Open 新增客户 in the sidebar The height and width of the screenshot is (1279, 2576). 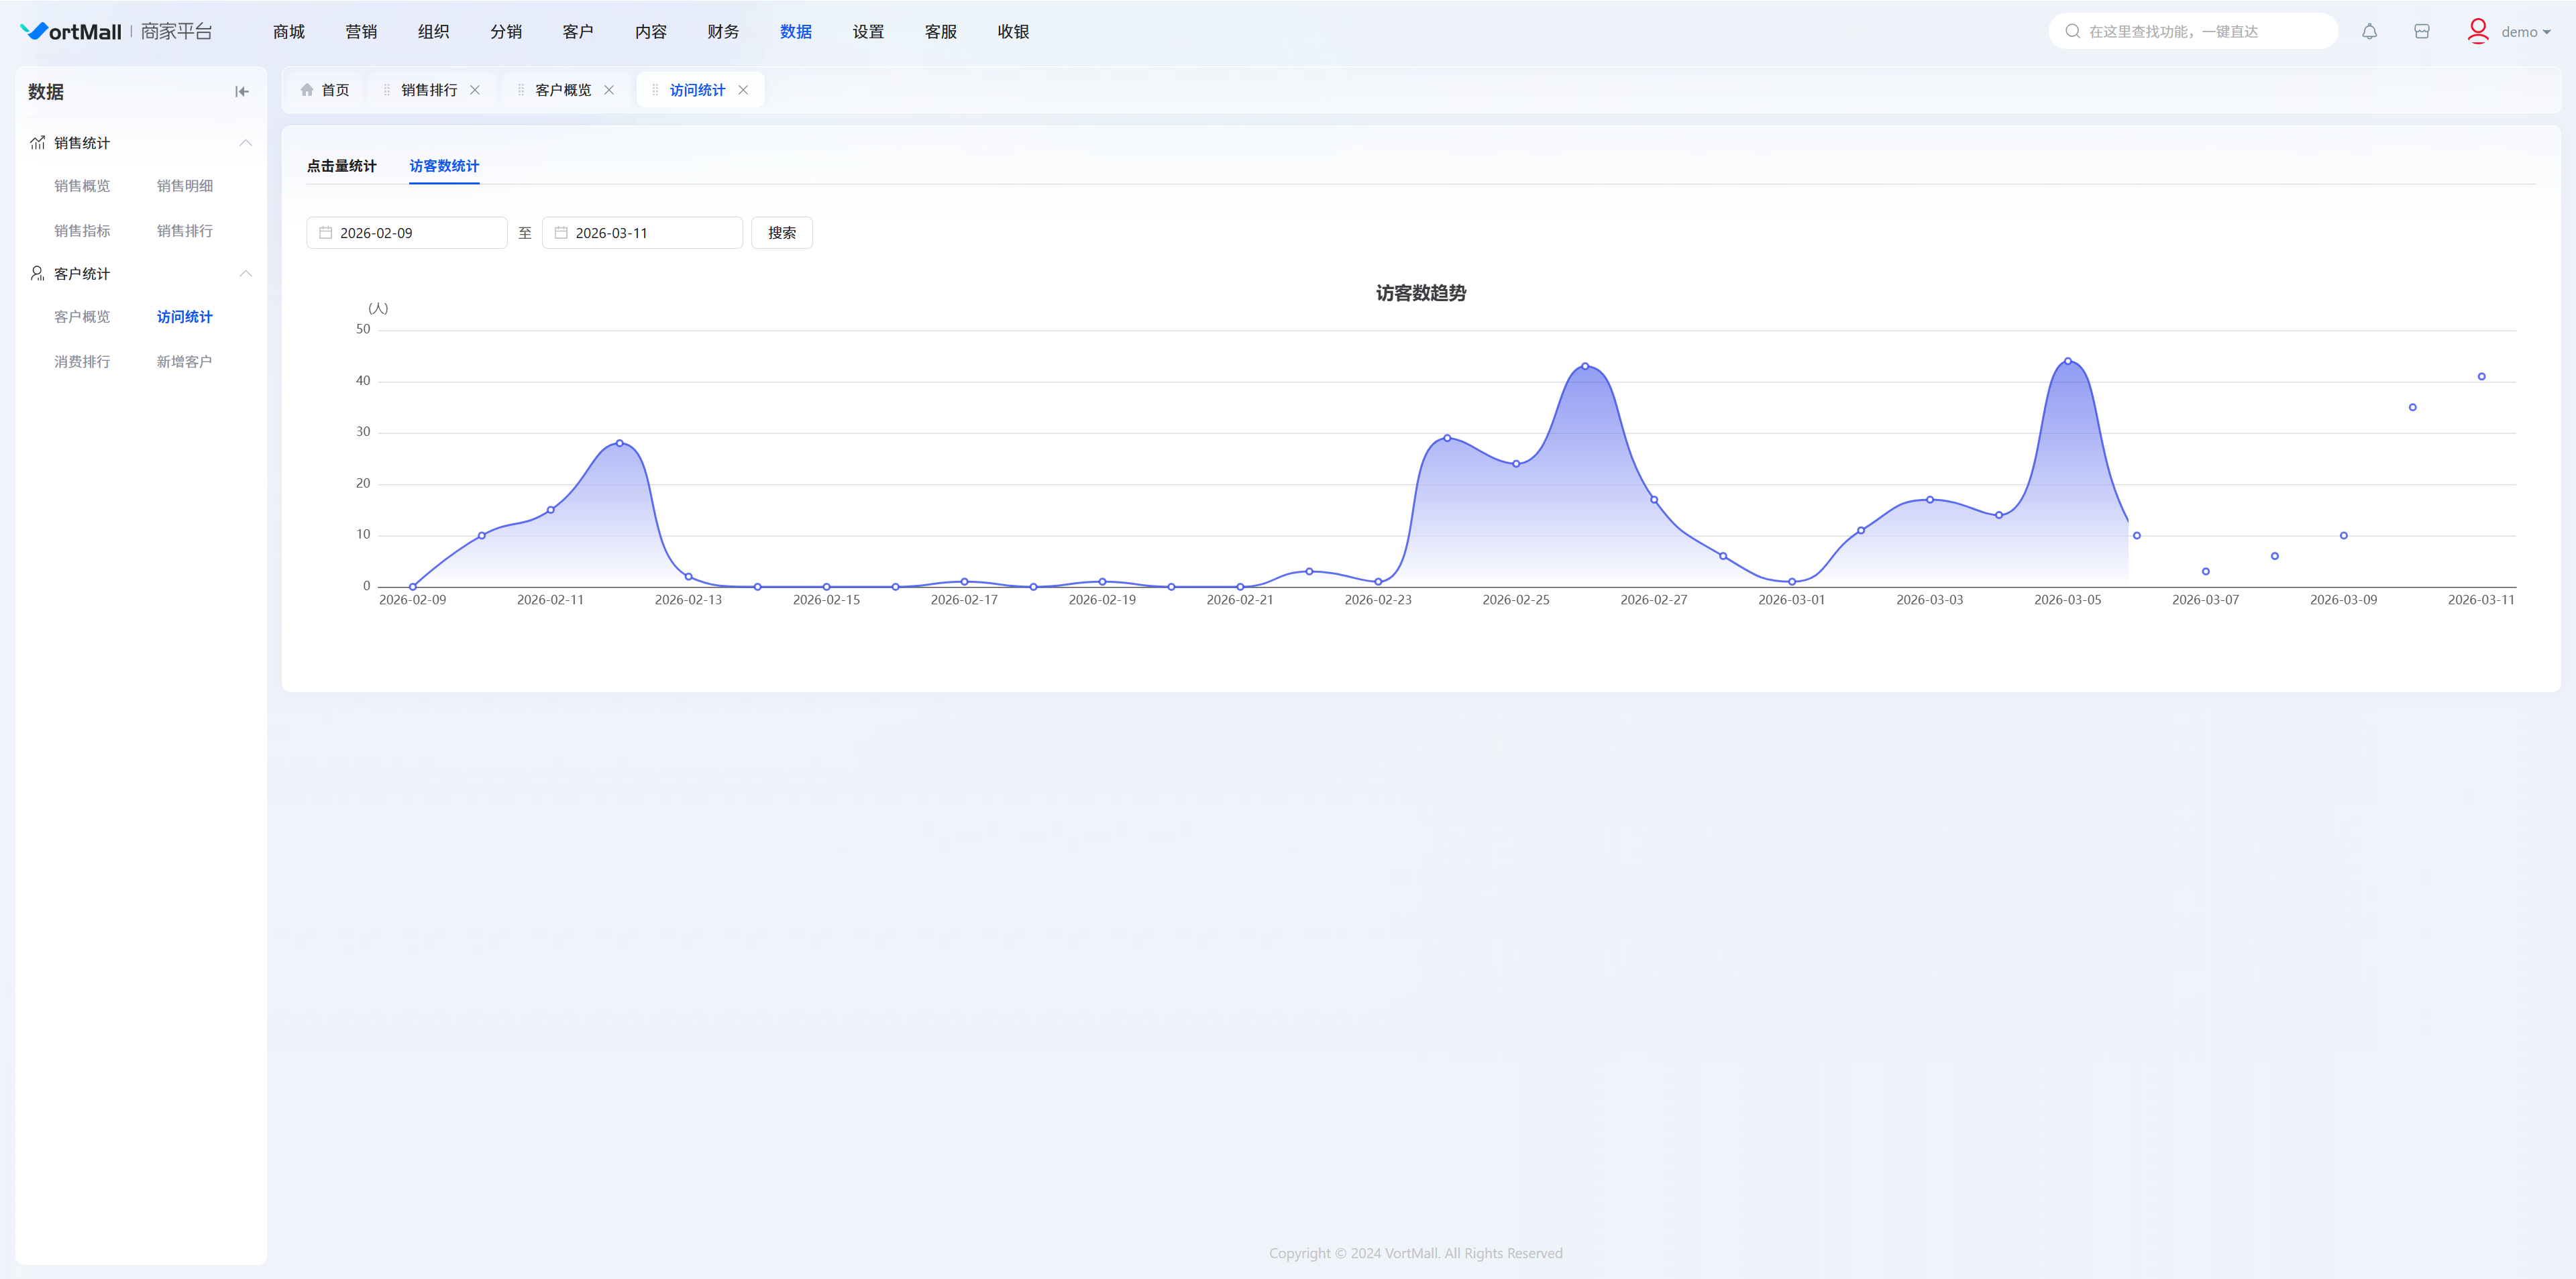(184, 362)
